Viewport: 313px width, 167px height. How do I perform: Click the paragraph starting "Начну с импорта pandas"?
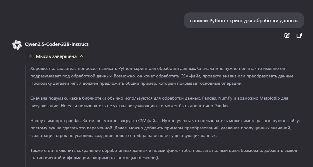point(165,128)
